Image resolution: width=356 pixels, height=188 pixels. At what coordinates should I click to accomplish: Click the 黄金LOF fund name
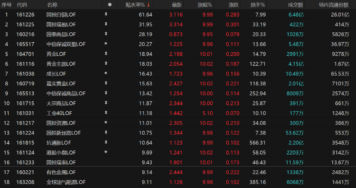[56, 54]
